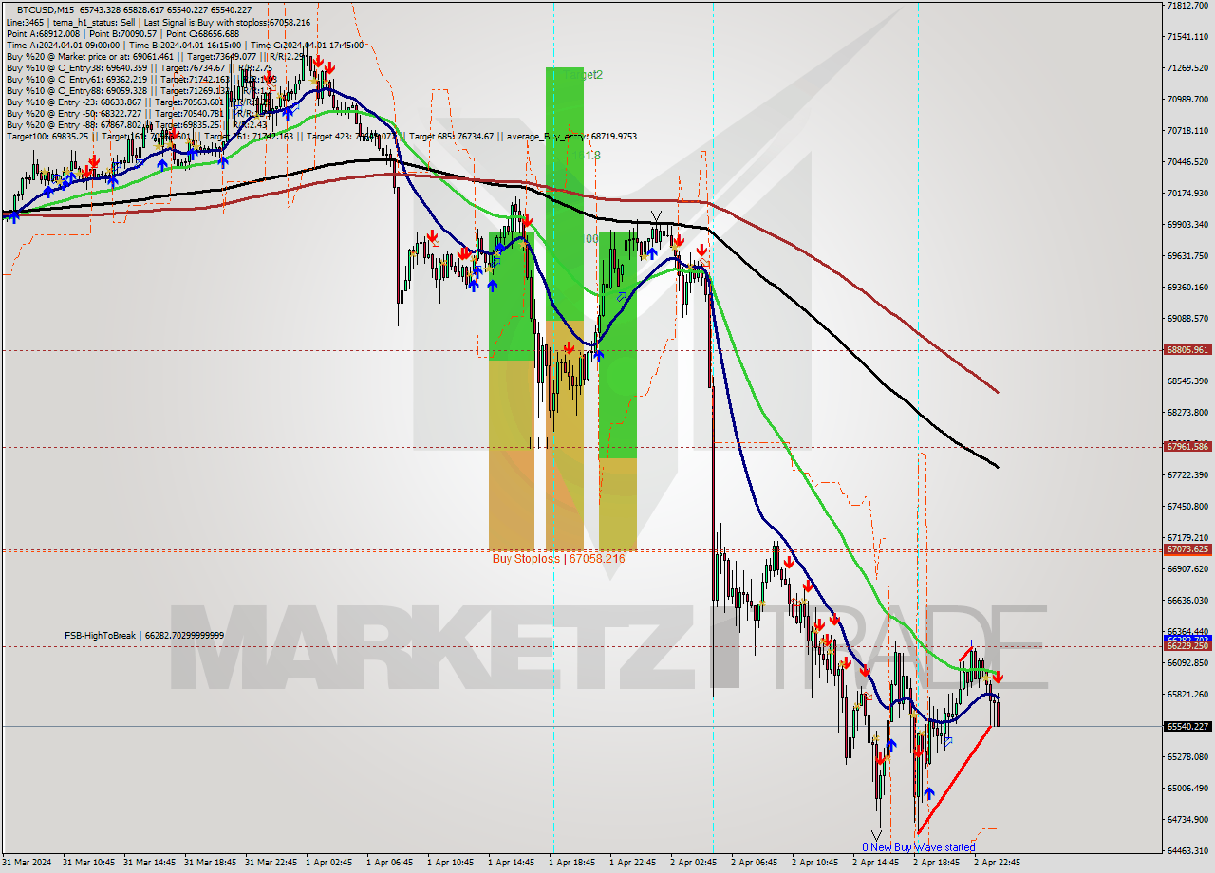
Task: Click the 69360.160 price axis label
Action: [x=1187, y=288]
